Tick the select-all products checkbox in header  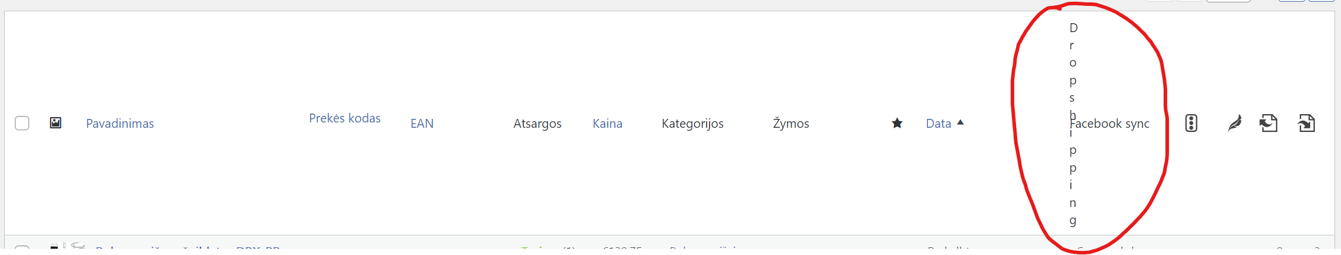pyautogui.click(x=22, y=123)
